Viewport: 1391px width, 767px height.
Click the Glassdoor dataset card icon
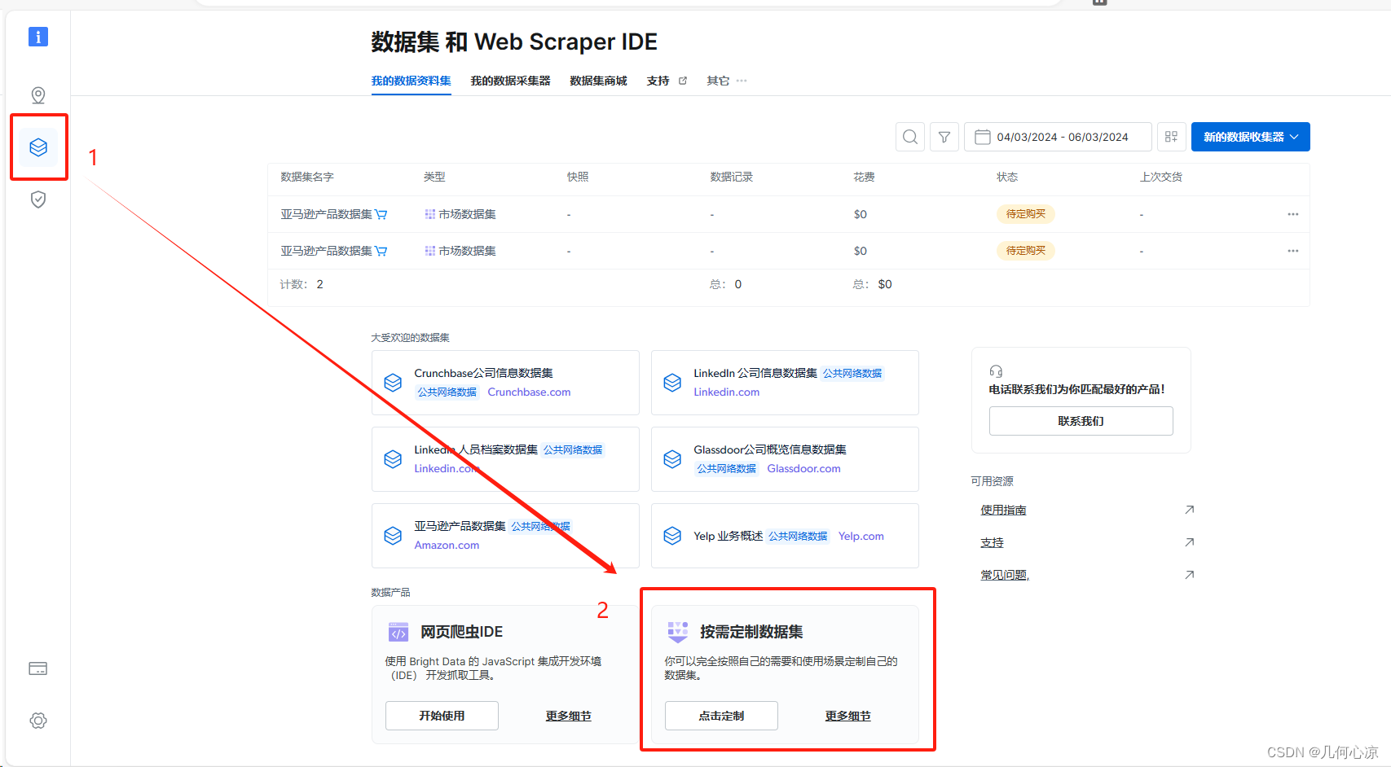(672, 459)
